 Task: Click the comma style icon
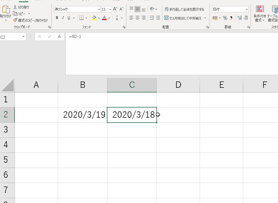231,18
